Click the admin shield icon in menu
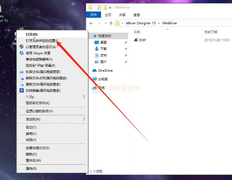This screenshot has width=232, height=180. [22, 47]
